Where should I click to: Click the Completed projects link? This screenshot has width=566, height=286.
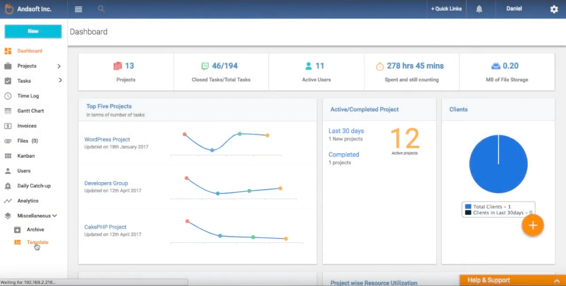(344, 154)
